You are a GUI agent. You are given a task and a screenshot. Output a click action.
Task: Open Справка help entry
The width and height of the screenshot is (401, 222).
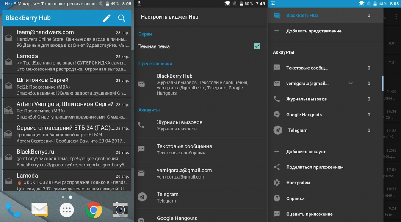click(x=325, y=198)
